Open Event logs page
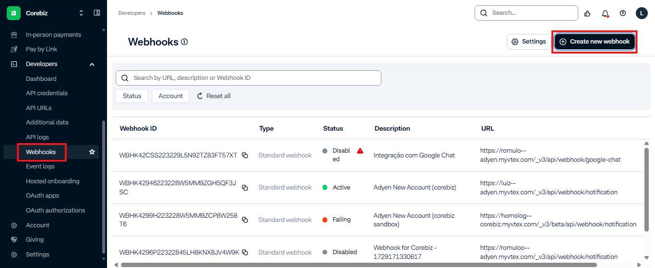Image resolution: width=655 pixels, height=268 pixels. tap(40, 166)
